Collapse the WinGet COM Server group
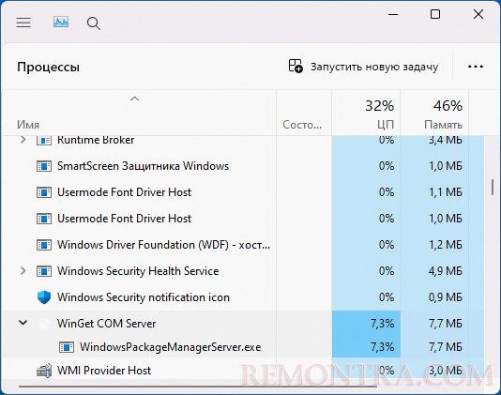This screenshot has width=501, height=395. (x=23, y=323)
